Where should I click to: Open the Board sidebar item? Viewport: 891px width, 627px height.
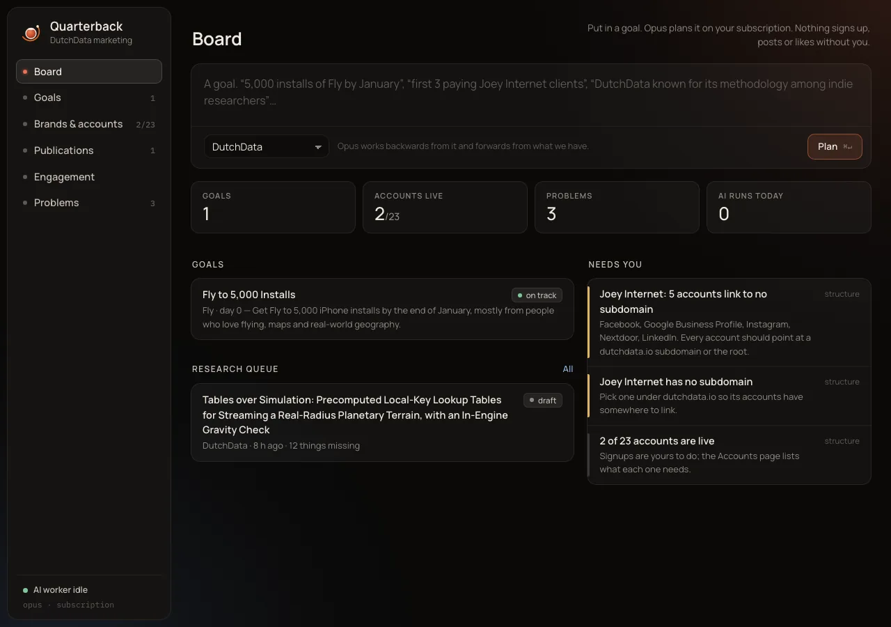click(x=89, y=72)
